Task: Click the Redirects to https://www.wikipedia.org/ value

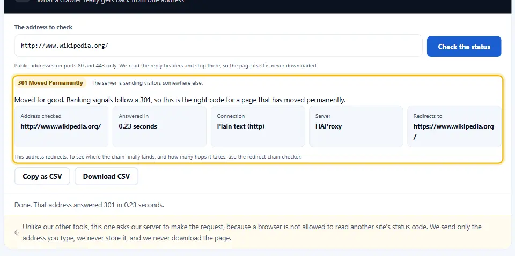Action: [454, 132]
